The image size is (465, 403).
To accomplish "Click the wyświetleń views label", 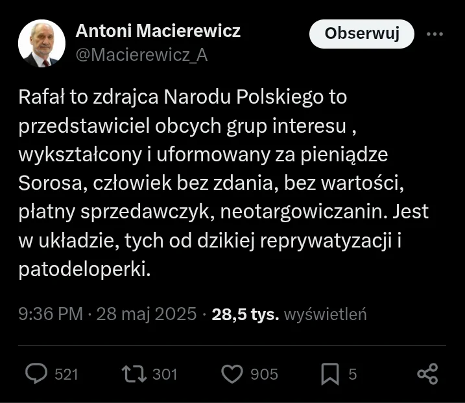I will pyautogui.click(x=326, y=314).
